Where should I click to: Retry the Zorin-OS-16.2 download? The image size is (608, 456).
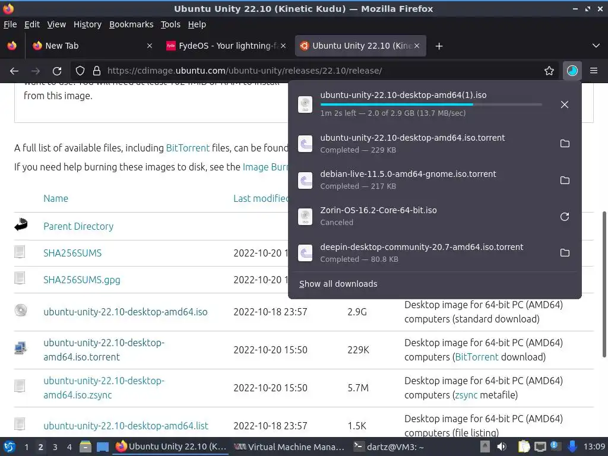point(565,216)
